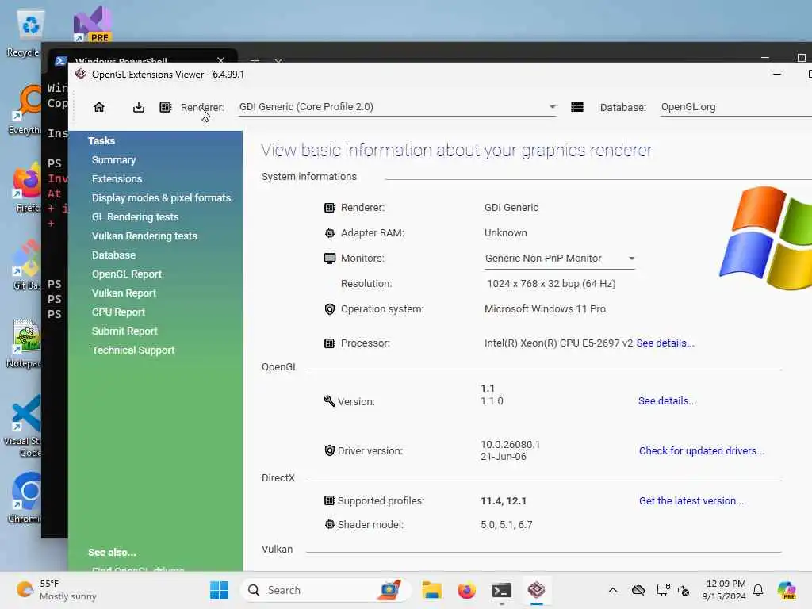Click the taskbar Search box

326,590
